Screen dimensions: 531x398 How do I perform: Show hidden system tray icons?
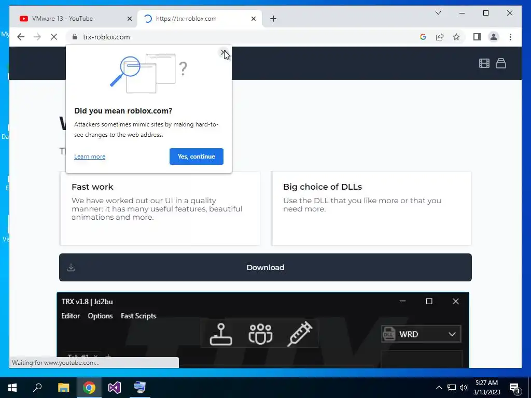click(x=439, y=388)
